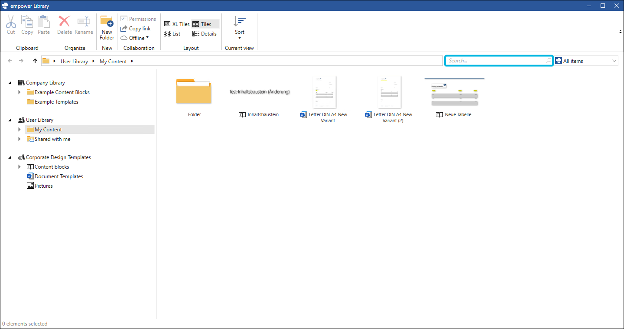Select My Content in the tree panel

click(48, 130)
